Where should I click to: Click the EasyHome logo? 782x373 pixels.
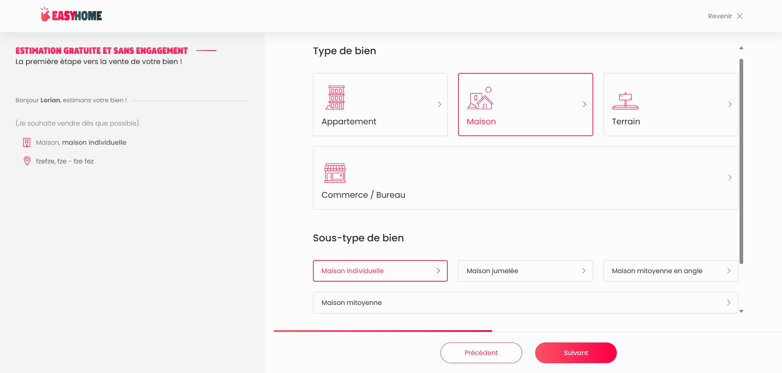pyautogui.click(x=71, y=15)
